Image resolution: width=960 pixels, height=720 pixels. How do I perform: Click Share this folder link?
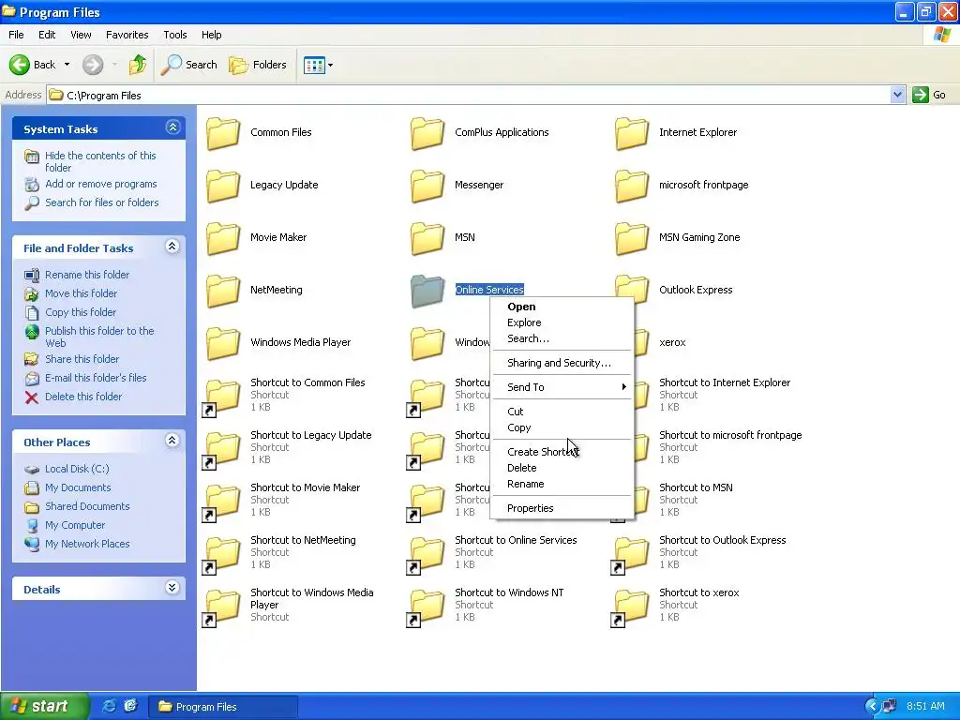click(82, 359)
